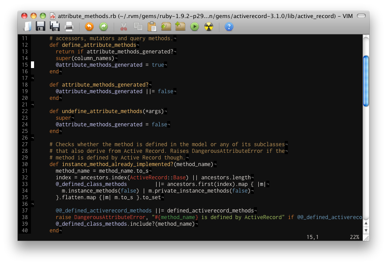Click line number 12
Image resolution: width=387 pixels, height=265 pixels.
click(x=25, y=45)
